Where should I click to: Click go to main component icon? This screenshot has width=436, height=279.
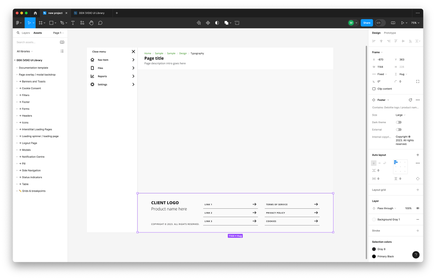click(410, 100)
